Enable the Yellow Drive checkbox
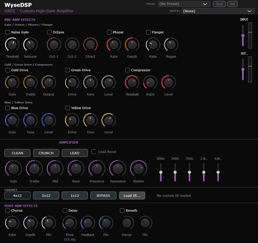Viewport: 258px width, 243px height. coord(67,108)
